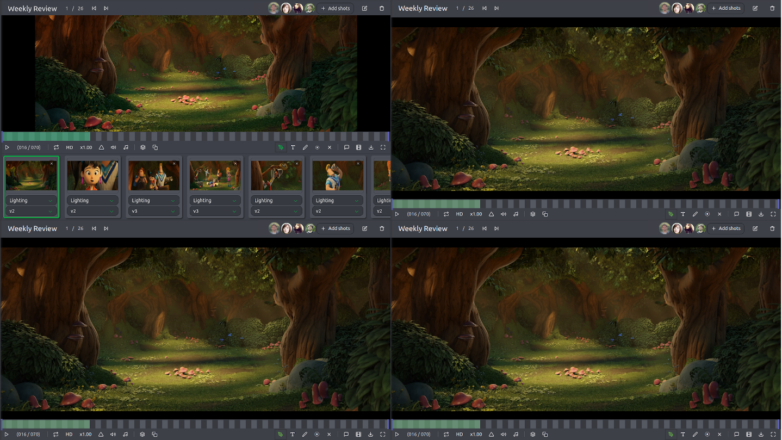Click the edit playlist icon in top-right header
Screen dimensions: 782x440
click(755, 8)
